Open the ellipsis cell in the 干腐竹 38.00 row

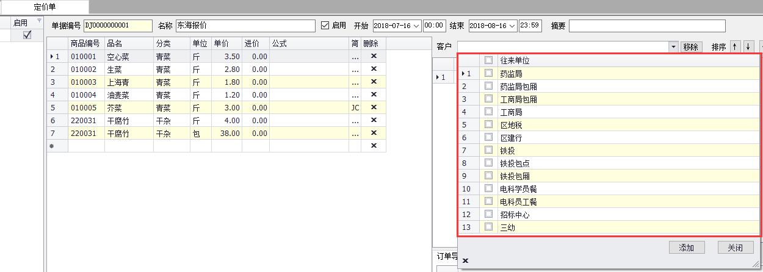tap(355, 133)
